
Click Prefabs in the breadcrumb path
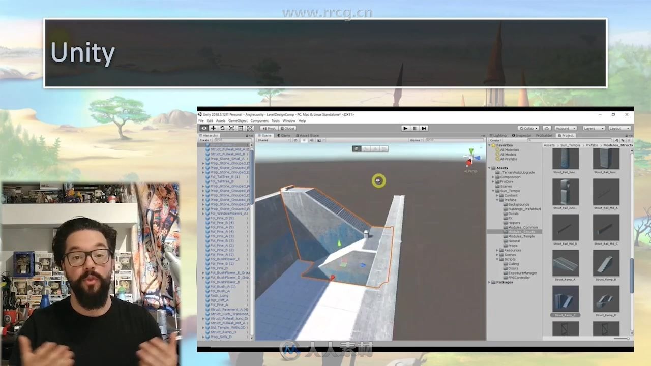point(591,145)
